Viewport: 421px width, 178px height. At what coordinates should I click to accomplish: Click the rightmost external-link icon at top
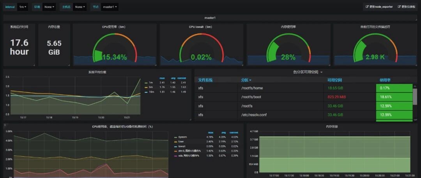coord(399,7)
